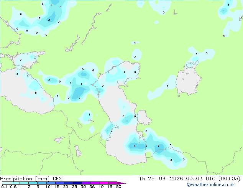Viewport: 243px width, 188px height.
Task: Click the '00..03 UTC' time text
Action: click(201, 179)
